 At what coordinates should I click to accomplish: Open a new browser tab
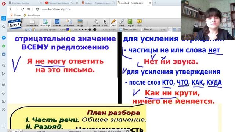(x=155, y=3)
